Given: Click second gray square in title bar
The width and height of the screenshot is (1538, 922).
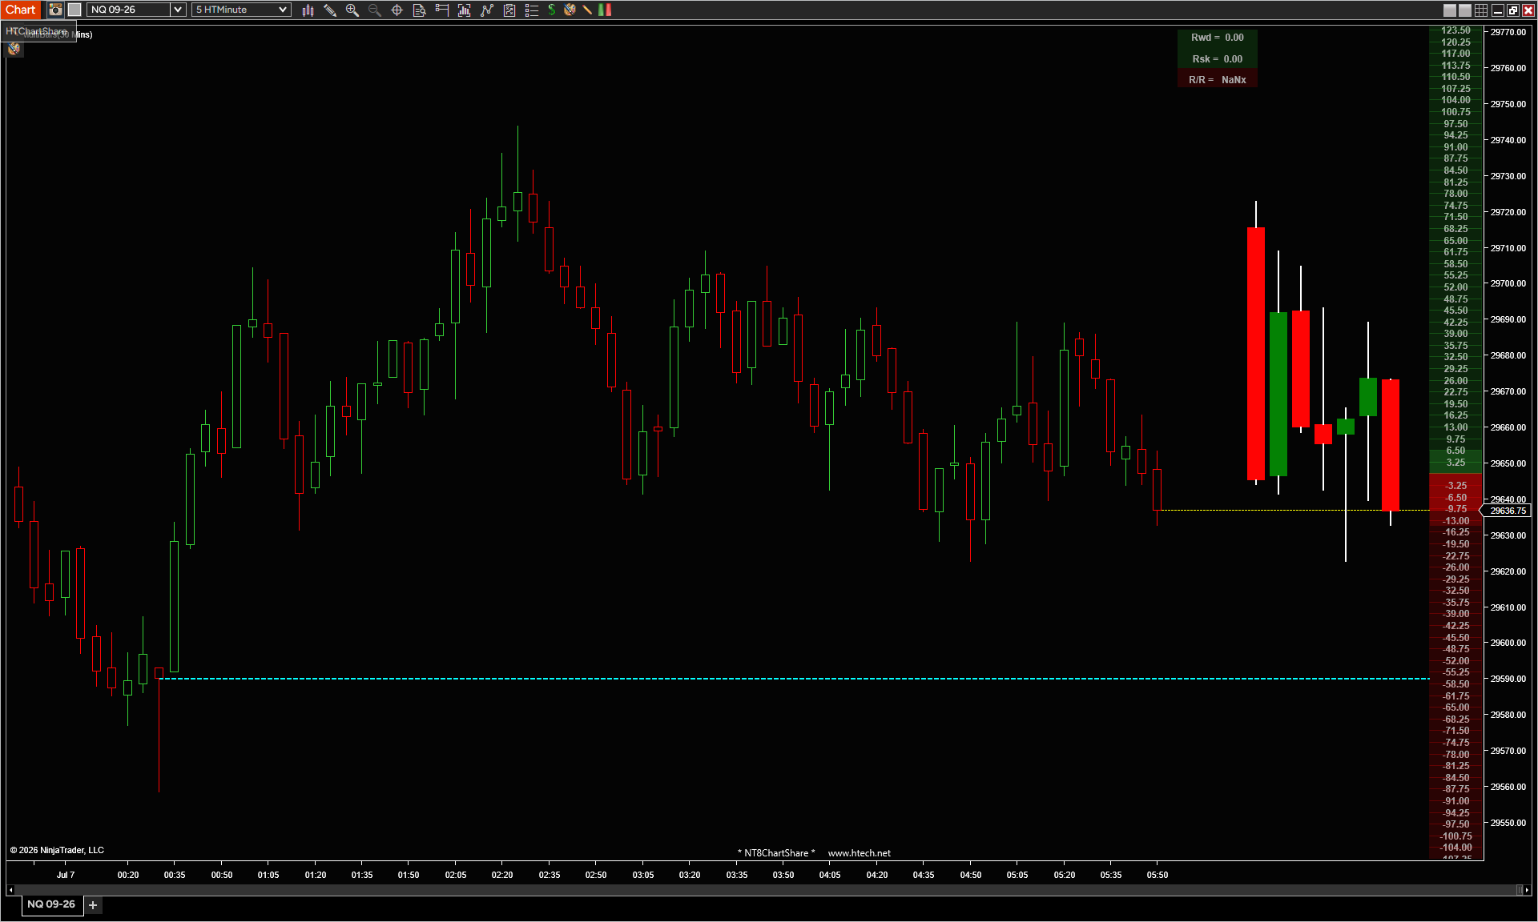Looking at the screenshot, I should pos(1465,10).
